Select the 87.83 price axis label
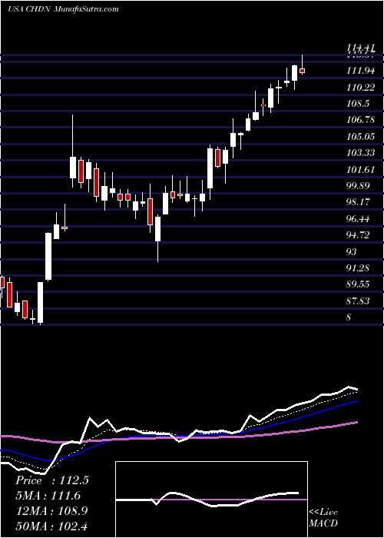This screenshot has height=538, width=384. [358, 301]
